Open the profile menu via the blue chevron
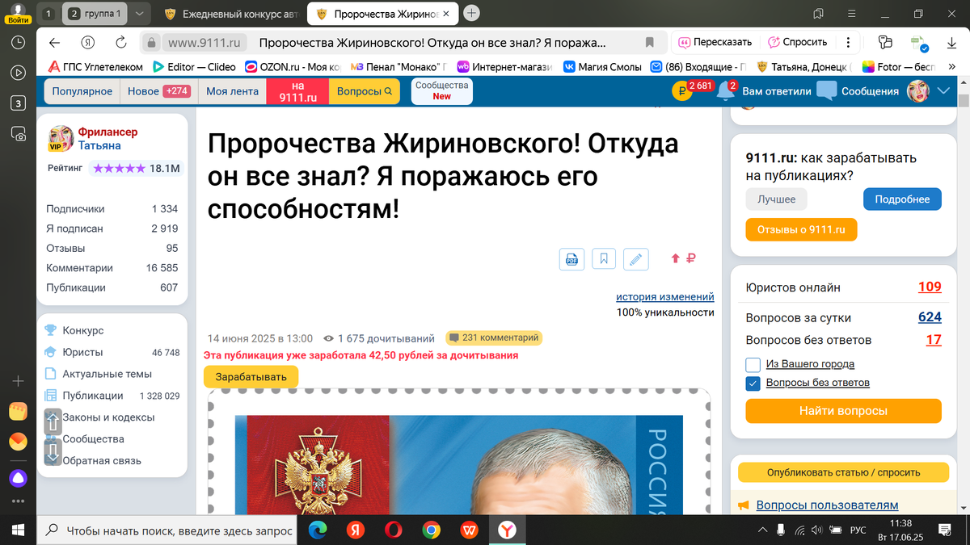This screenshot has height=545, width=970. coord(943,91)
